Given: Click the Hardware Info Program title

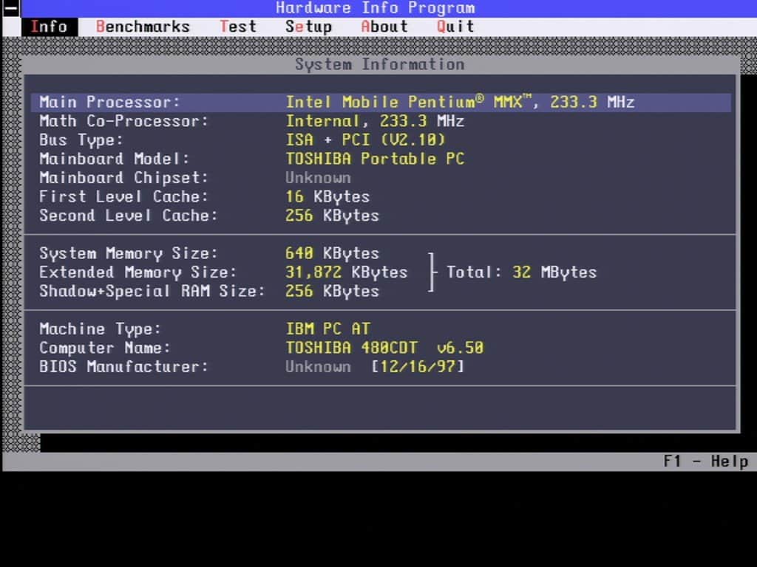Looking at the screenshot, I should tap(376, 7).
